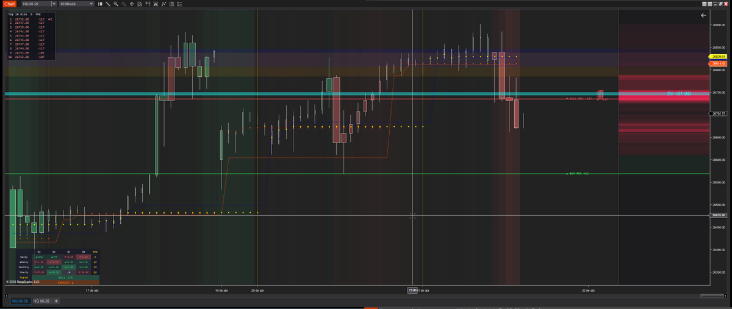Add a new chart tab

tap(56, 301)
